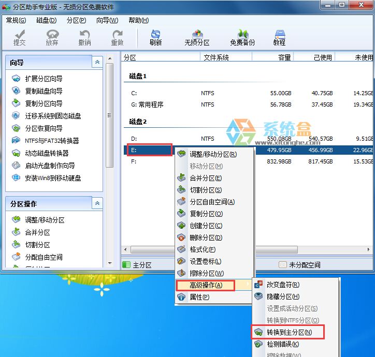This screenshot has height=357, width=375.
Task: Click the 提交 (commit) toolbar icon
Action: tap(19, 38)
